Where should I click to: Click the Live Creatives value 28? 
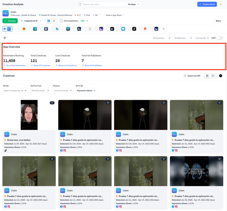pos(58,61)
